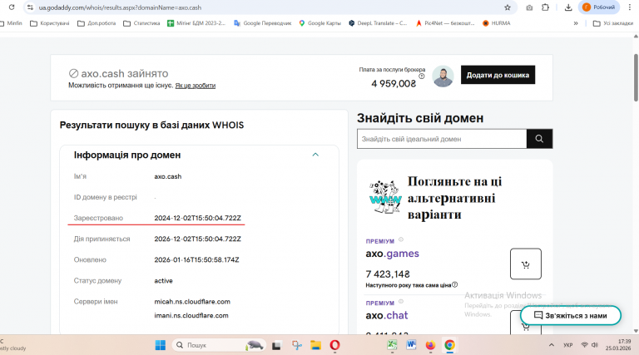639x355 pixels.
Task: Open Google Переводчик bookmark
Action: tap(262, 23)
